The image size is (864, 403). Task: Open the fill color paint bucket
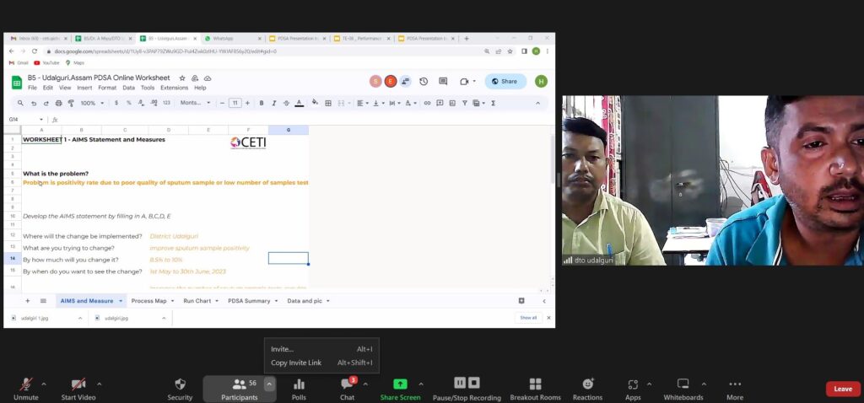click(315, 103)
